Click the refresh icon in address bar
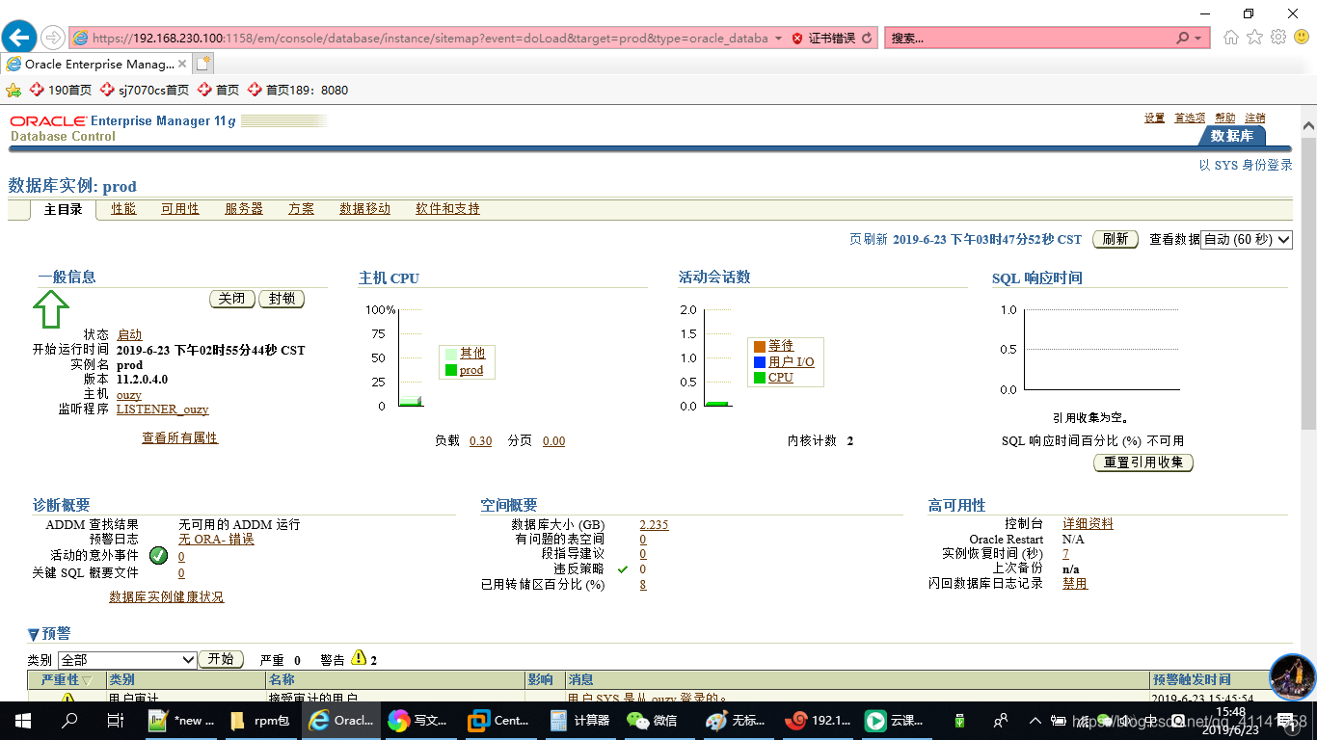Screen dimensions: 1317x740 (x=867, y=39)
